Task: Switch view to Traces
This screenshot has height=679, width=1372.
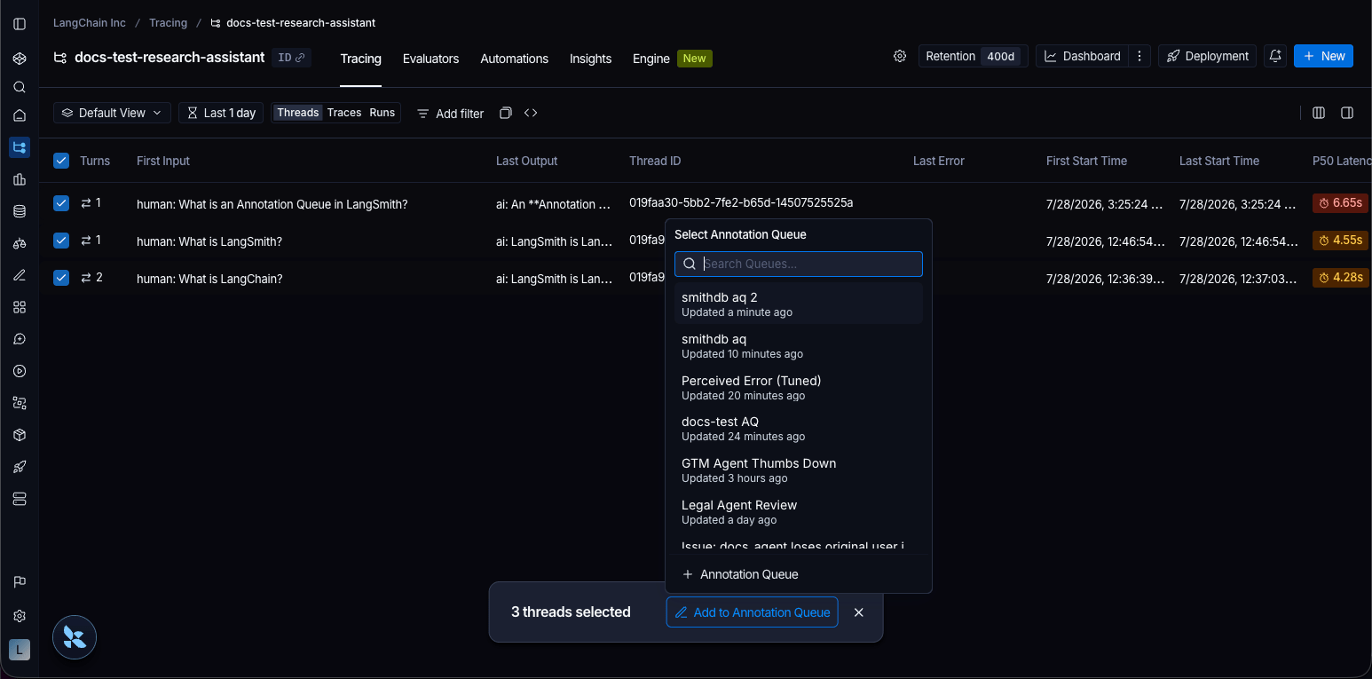Action: 344,113
